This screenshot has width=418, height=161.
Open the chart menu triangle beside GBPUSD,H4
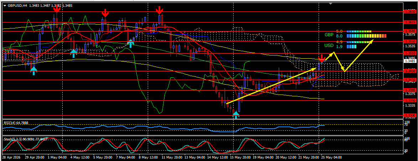[x=5, y=5]
